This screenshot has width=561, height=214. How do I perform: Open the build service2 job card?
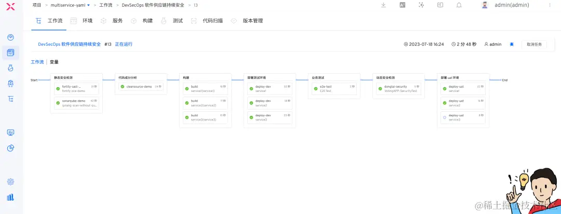[x=205, y=103]
